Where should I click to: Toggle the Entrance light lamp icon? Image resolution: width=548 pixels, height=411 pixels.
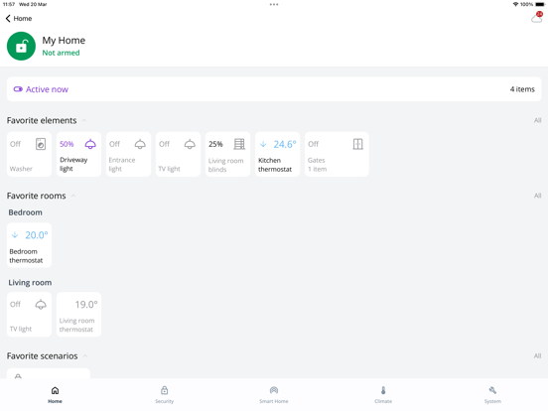click(140, 144)
